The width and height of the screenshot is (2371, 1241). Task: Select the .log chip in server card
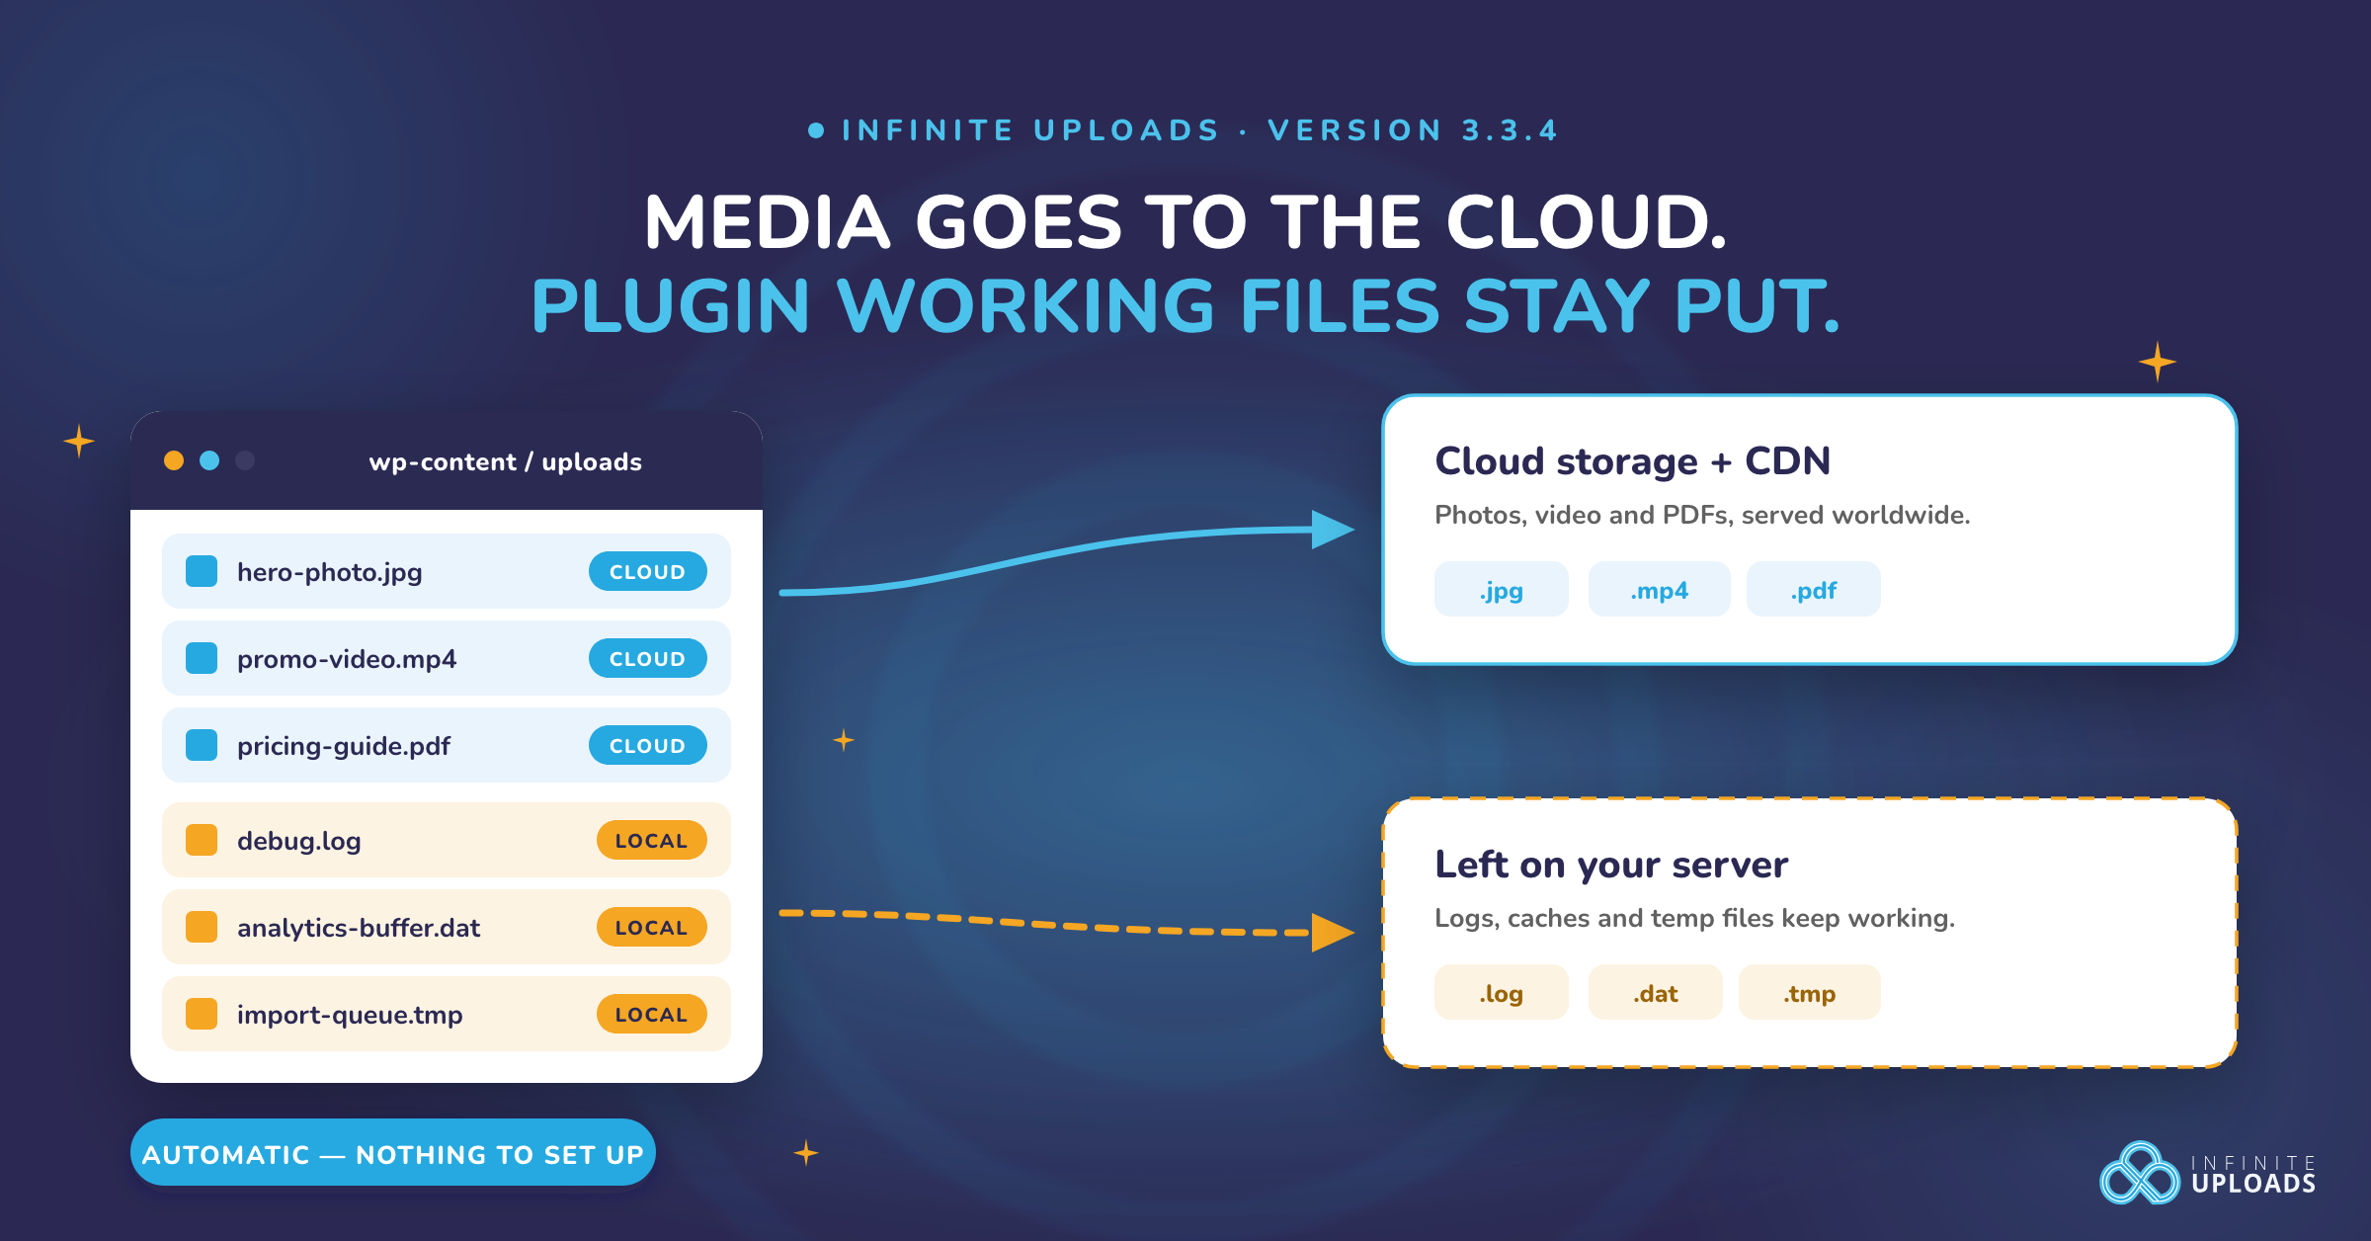pyautogui.click(x=1502, y=992)
